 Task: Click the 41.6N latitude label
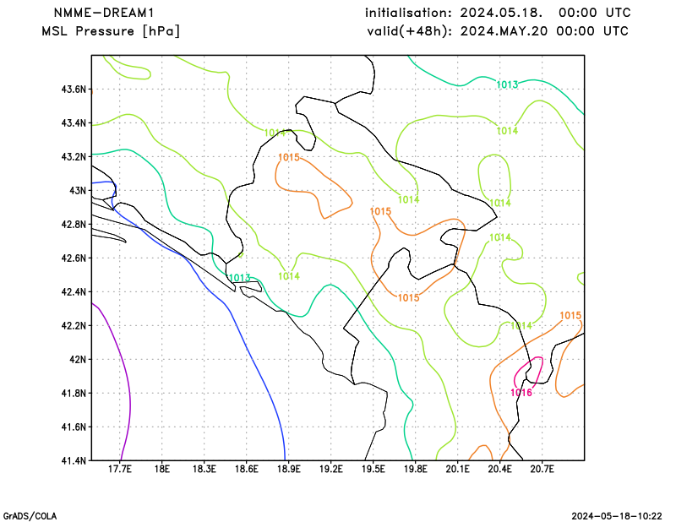(x=74, y=427)
